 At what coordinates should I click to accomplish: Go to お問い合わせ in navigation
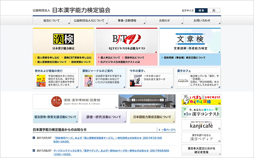(202, 20)
